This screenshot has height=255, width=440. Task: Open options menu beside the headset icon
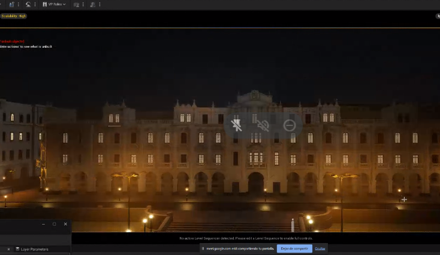tap(35, 4)
